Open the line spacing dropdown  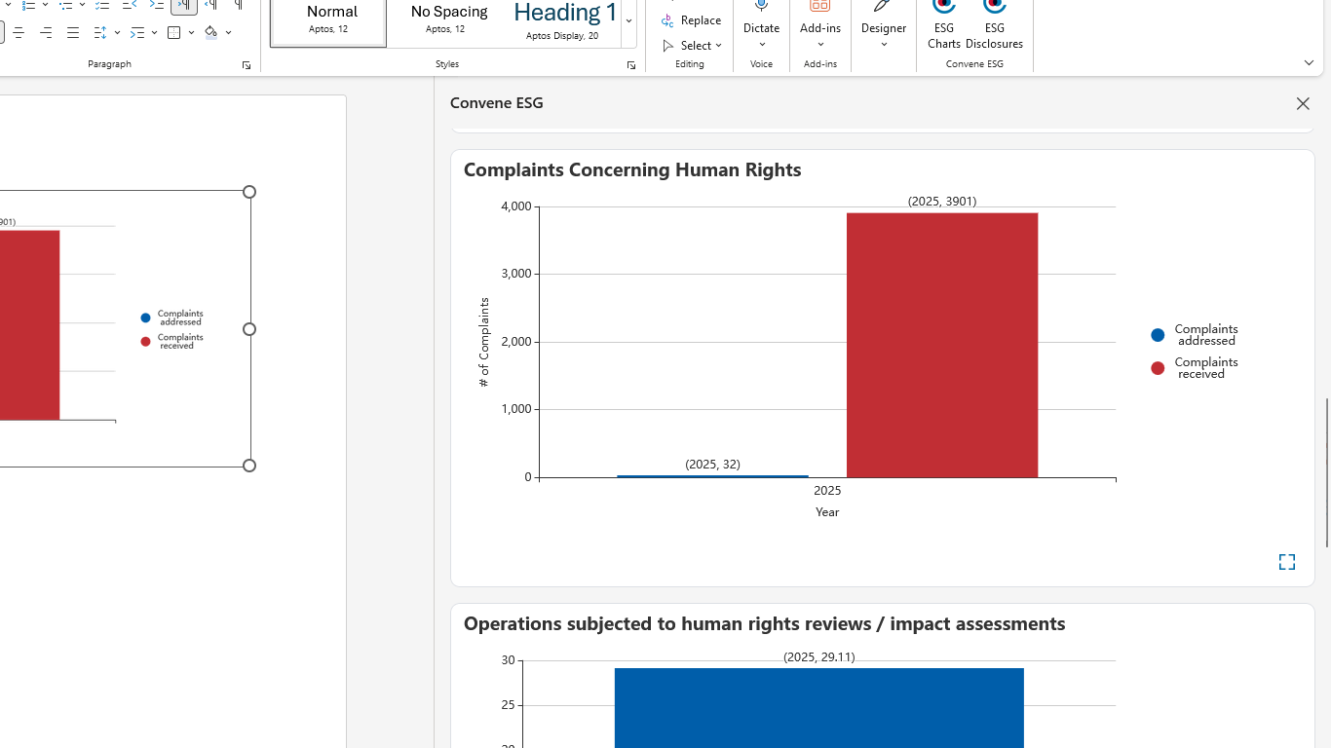click(106, 32)
